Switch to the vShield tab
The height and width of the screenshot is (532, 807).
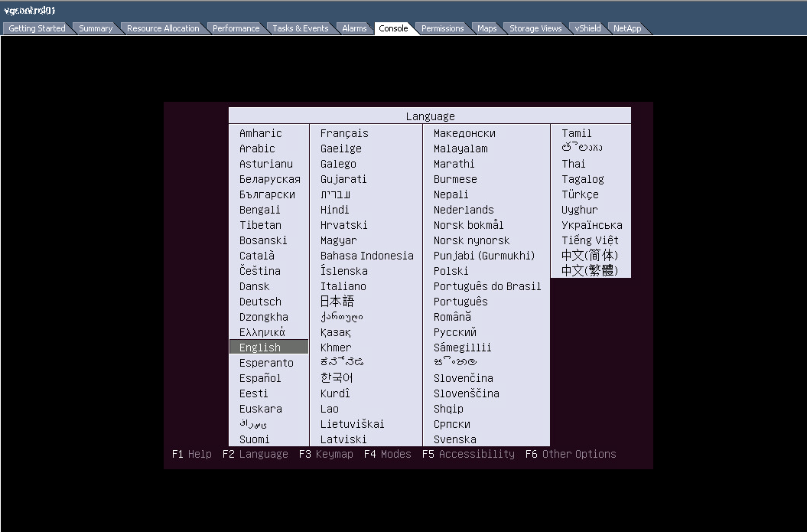[587, 28]
